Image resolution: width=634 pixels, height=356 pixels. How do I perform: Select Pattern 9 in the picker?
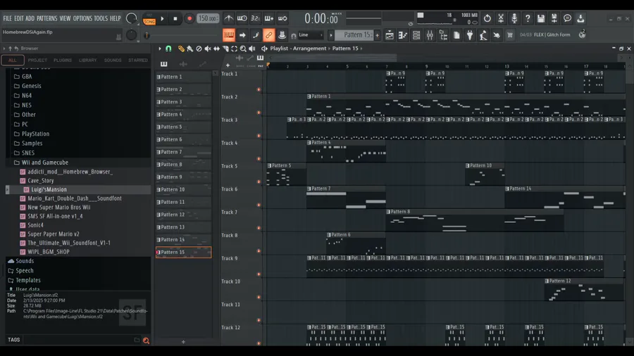(183, 177)
